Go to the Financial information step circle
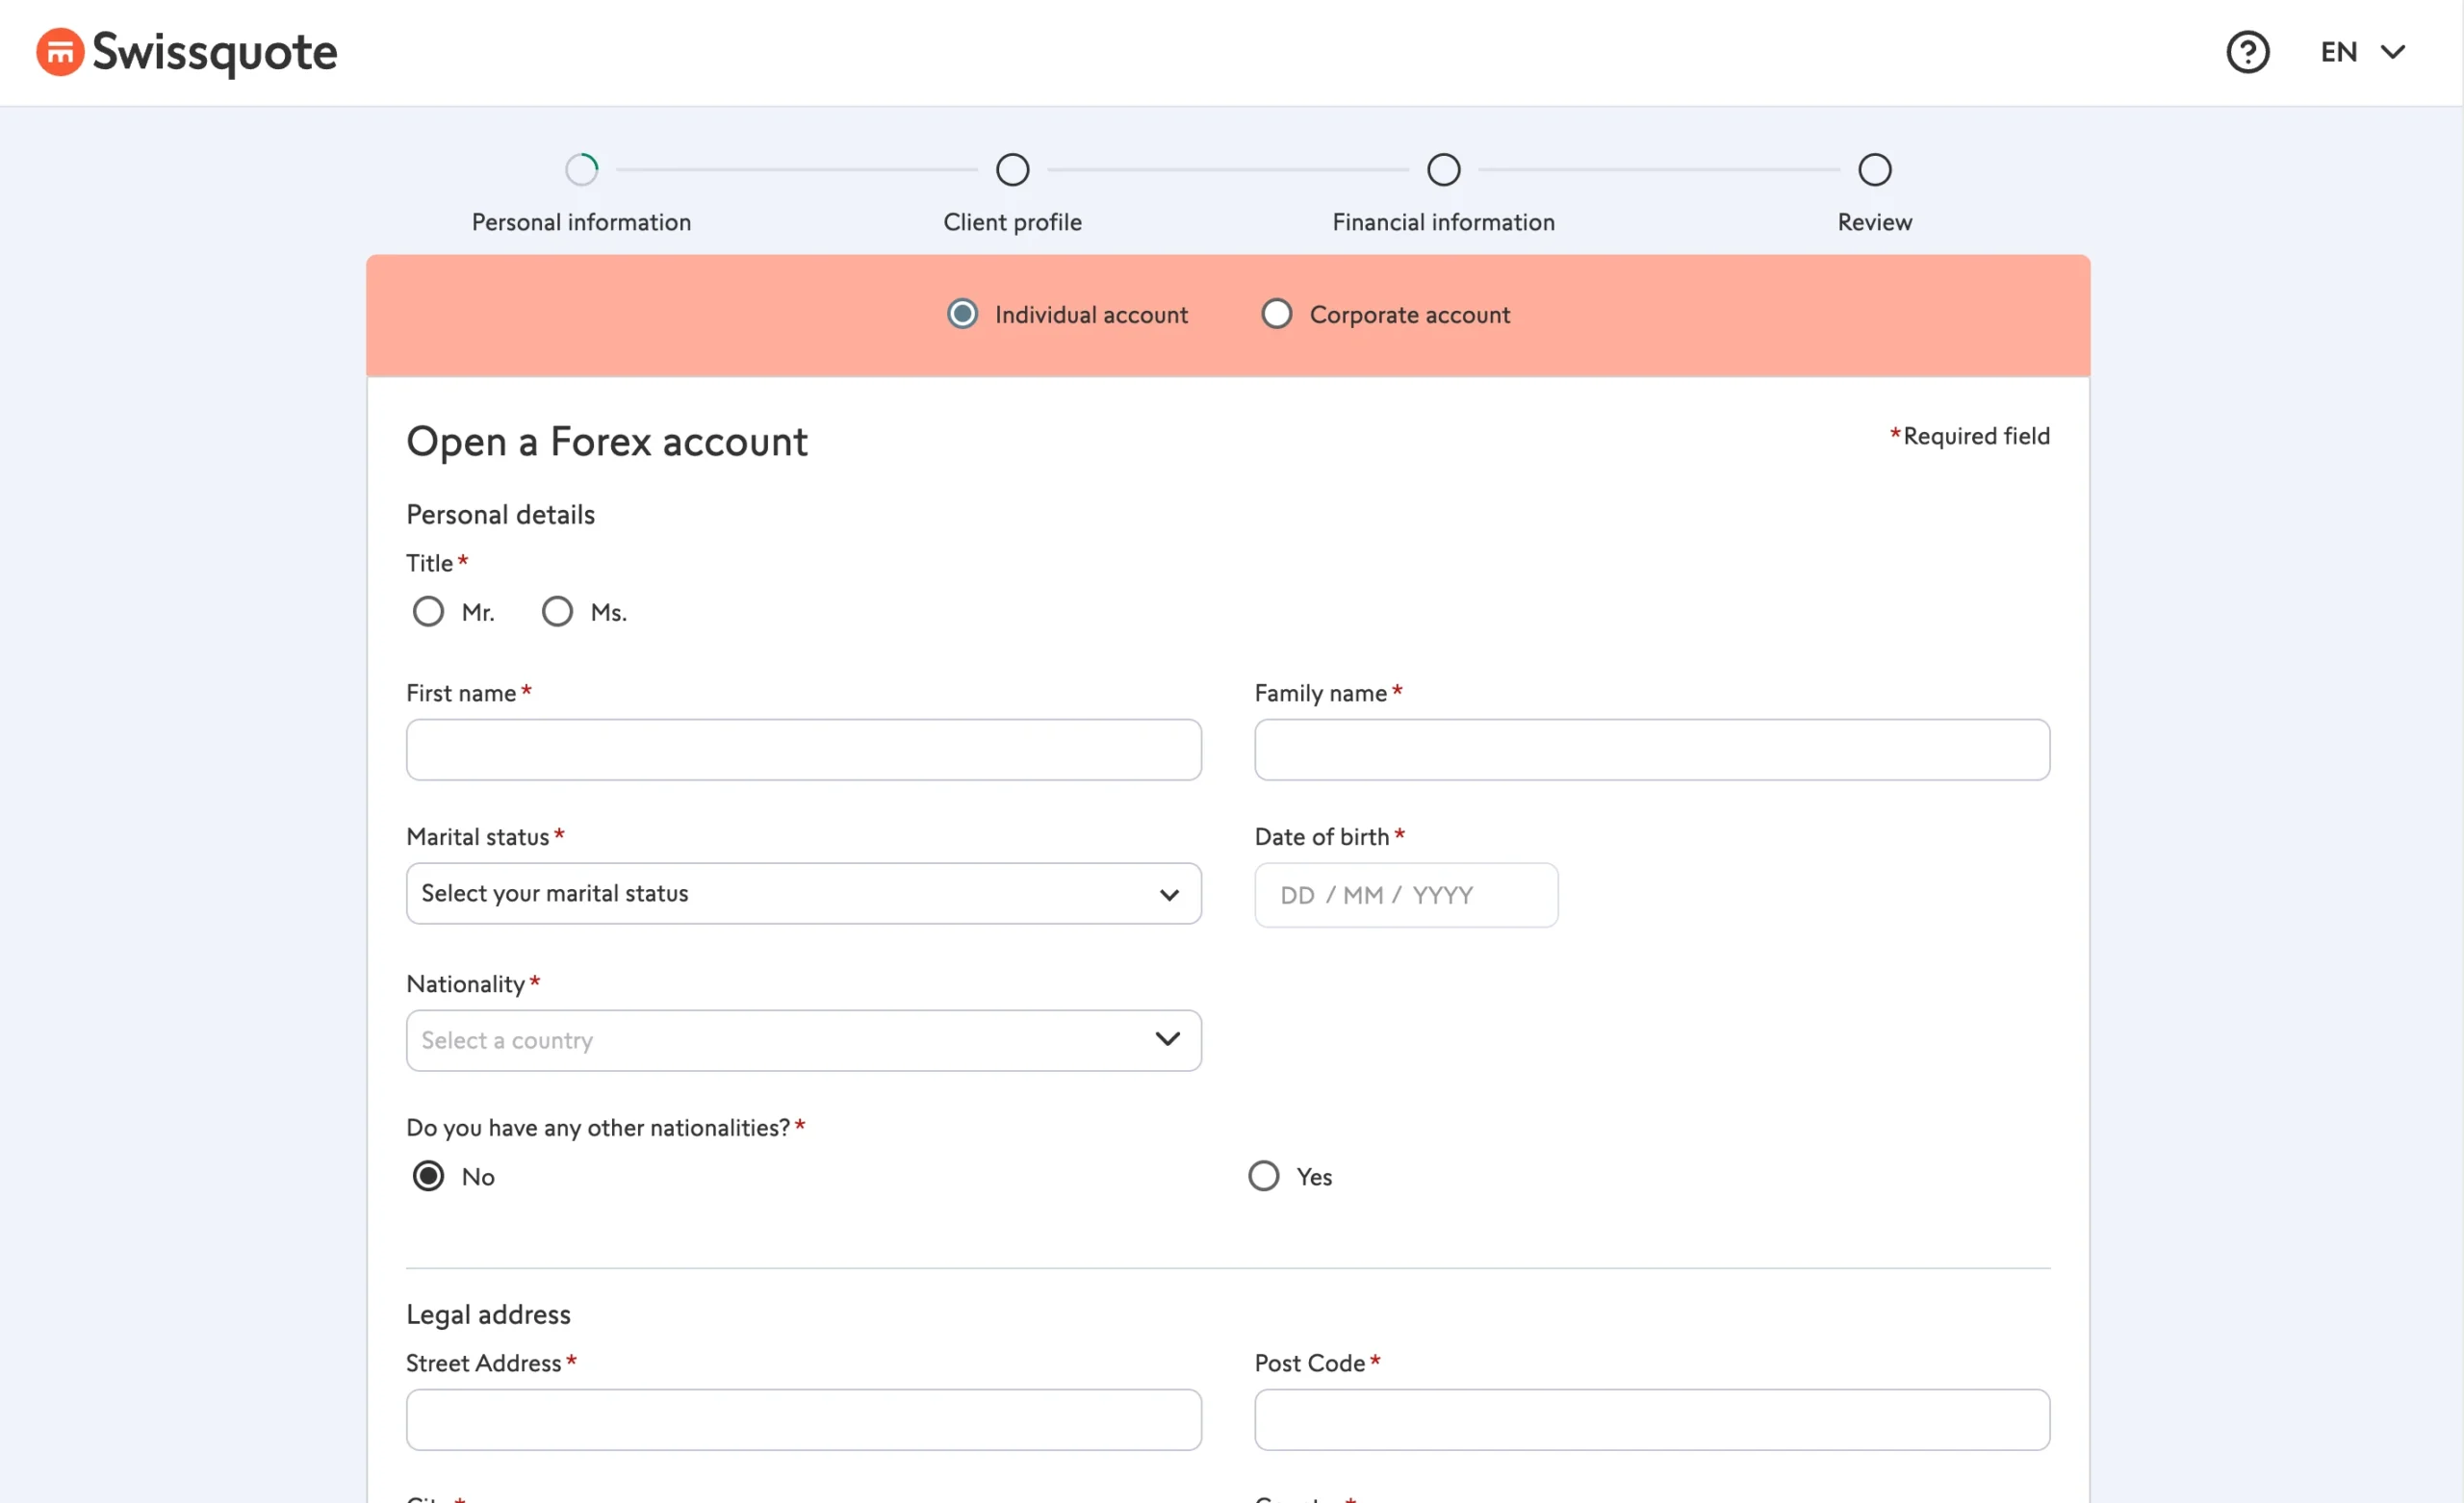 click(1444, 170)
